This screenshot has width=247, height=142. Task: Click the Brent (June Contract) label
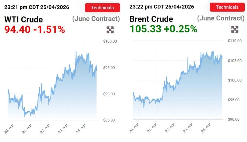221,18
